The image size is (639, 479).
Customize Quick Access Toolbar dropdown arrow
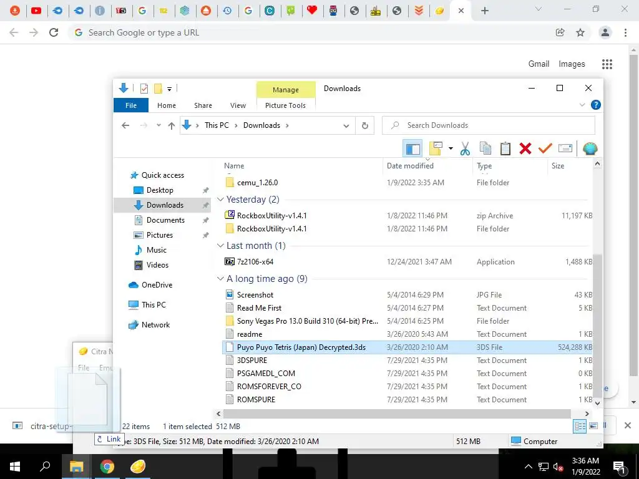pos(169,89)
